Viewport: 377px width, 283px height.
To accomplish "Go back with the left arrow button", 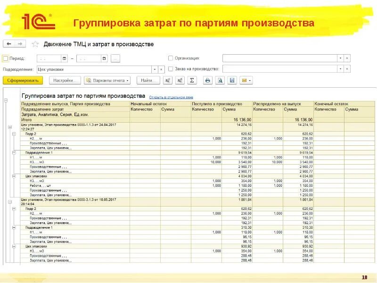I will point(9,44).
